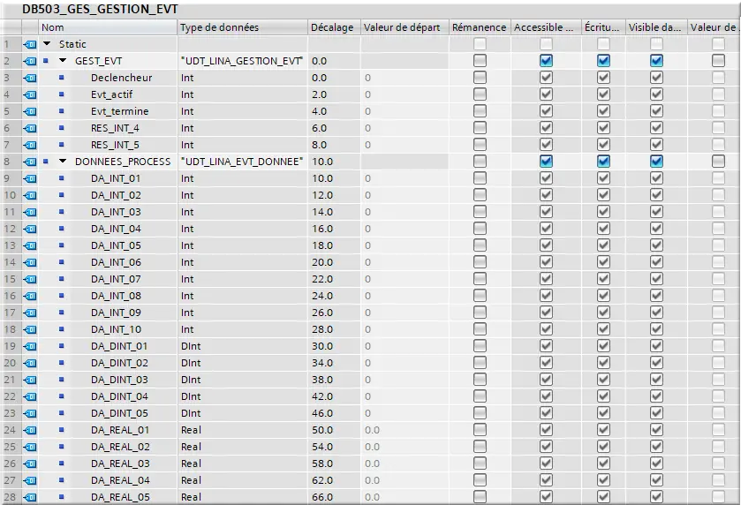Image resolution: width=741 pixels, height=505 pixels.
Task: Click the tag icon on the RES_INT_4 row
Action: 30,128
